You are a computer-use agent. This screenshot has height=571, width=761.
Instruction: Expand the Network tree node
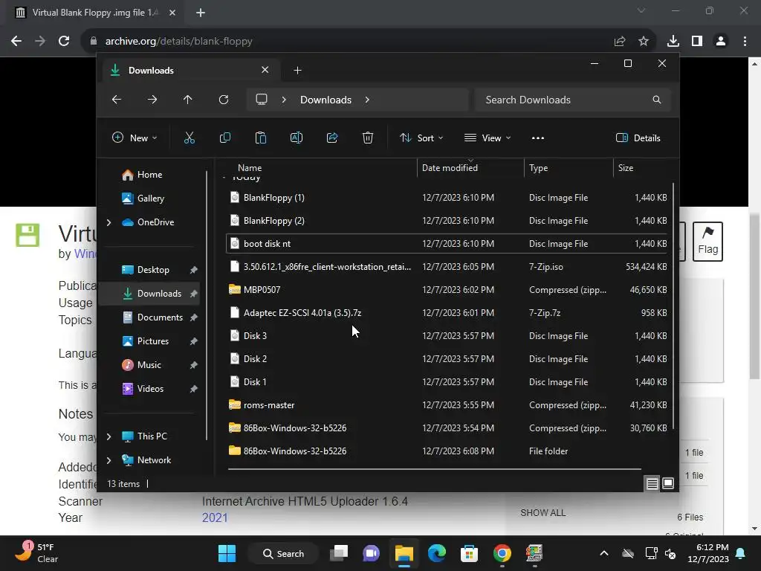pyautogui.click(x=109, y=459)
